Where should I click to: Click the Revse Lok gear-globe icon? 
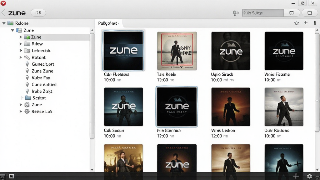(x=27, y=112)
